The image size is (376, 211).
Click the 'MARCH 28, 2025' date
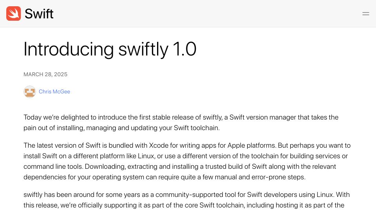(x=45, y=74)
